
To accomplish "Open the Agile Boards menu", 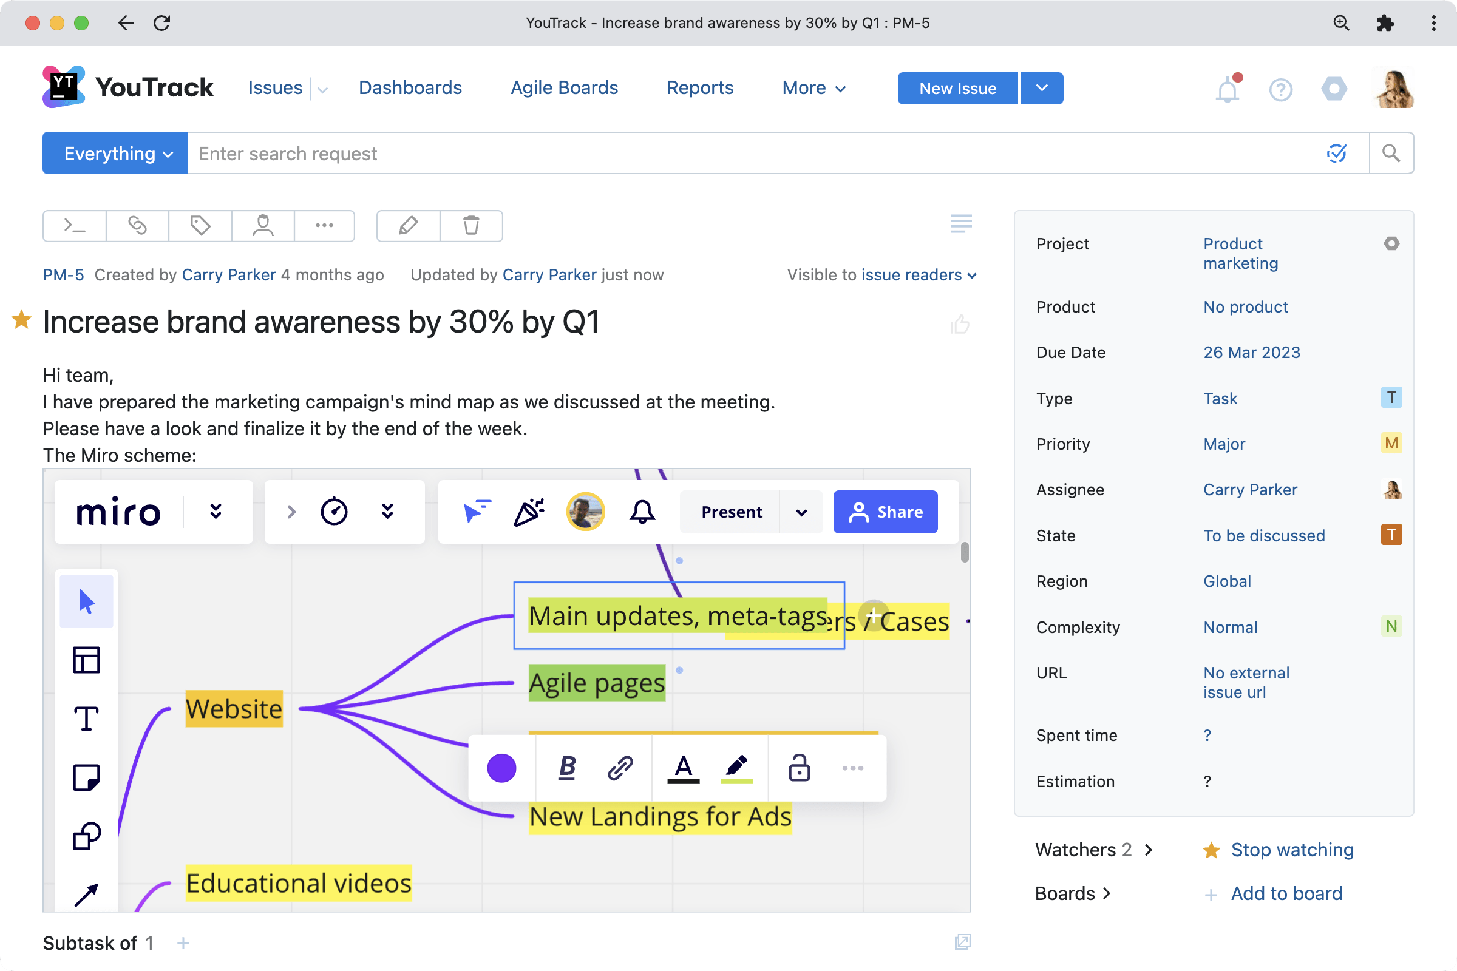I will tap(564, 88).
